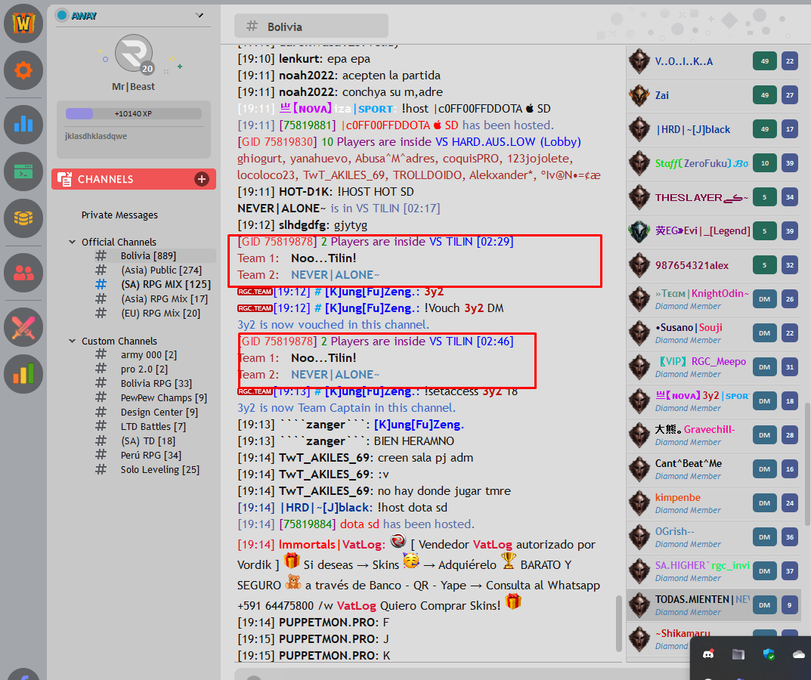Join the (Asia) Public [274] channel
The width and height of the screenshot is (811, 680).
pos(161,270)
